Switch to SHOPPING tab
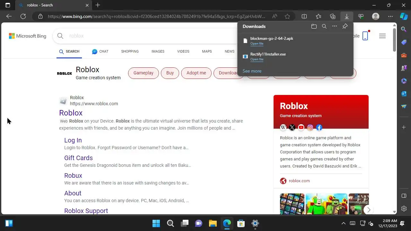Viewport: 411px width, 231px height. click(x=130, y=51)
